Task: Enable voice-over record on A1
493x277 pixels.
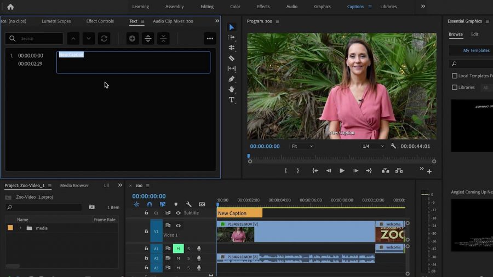Action: coord(199,249)
